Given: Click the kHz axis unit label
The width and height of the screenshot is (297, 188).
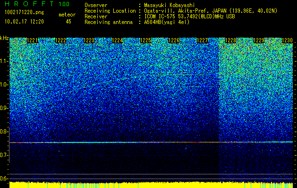Looking at the screenshot, I should [x=4, y=38].
